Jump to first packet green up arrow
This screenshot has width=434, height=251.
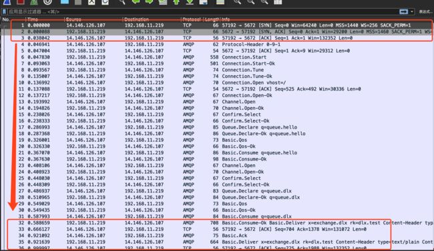[176, 2]
